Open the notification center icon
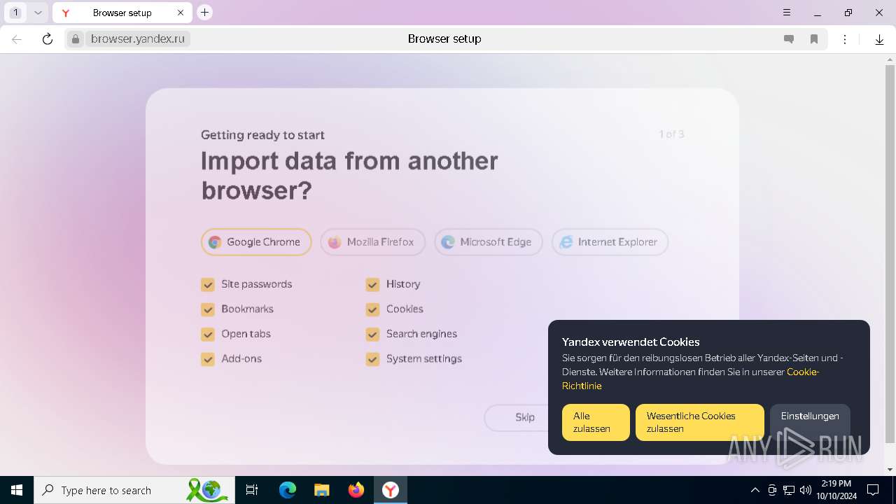The image size is (896, 504). coord(873,490)
